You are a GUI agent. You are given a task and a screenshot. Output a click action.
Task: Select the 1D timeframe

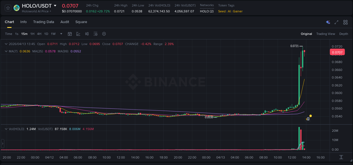tap(46, 34)
